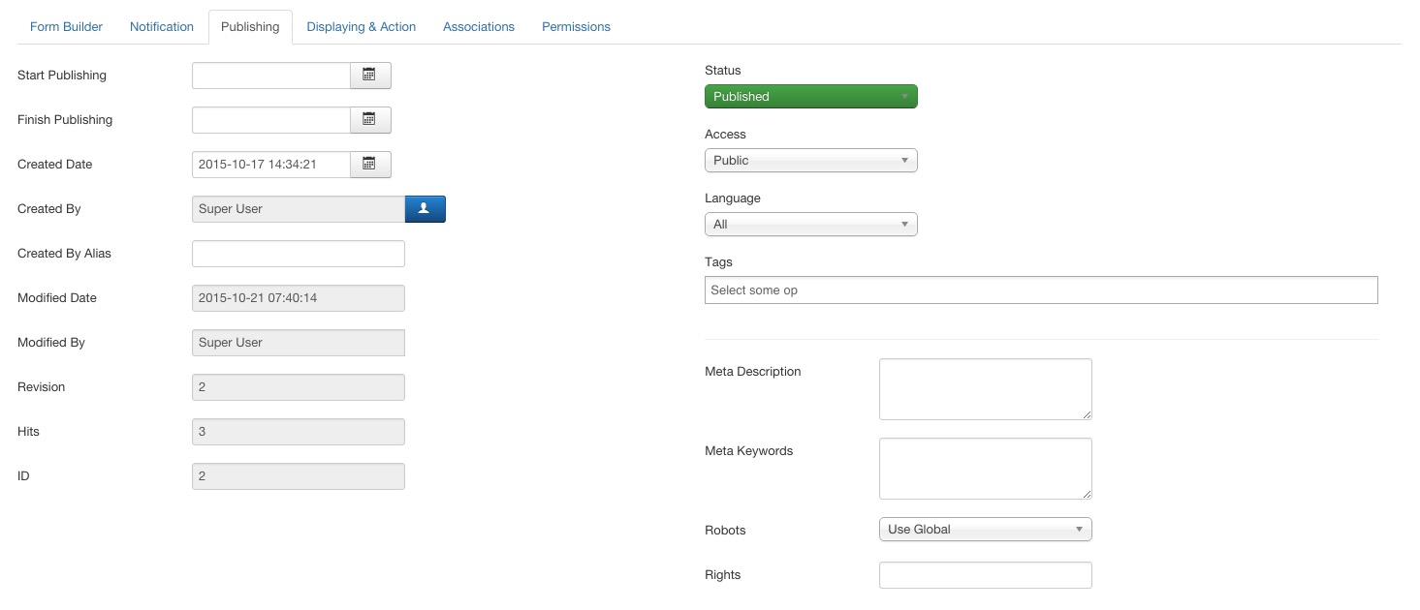Click the ID value field
This screenshot has height=610, width=1420.
pyautogui.click(x=299, y=476)
